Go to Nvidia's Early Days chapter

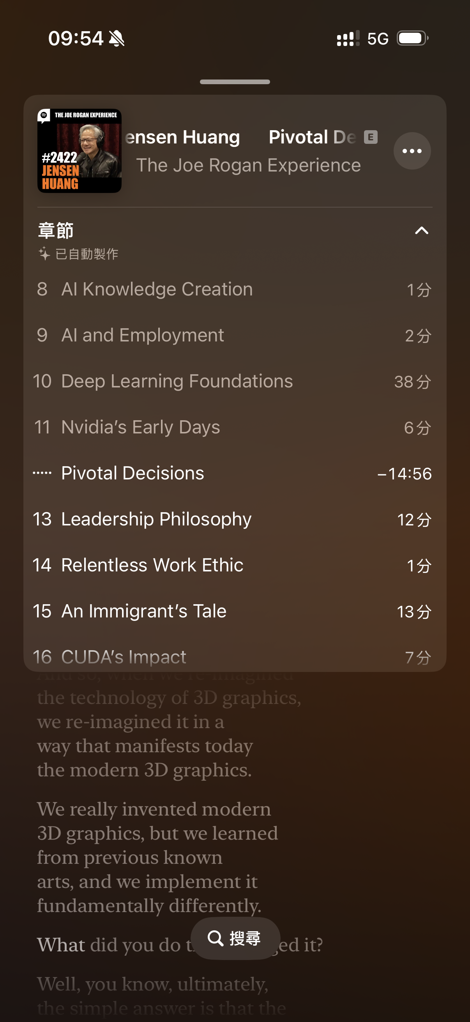click(140, 427)
